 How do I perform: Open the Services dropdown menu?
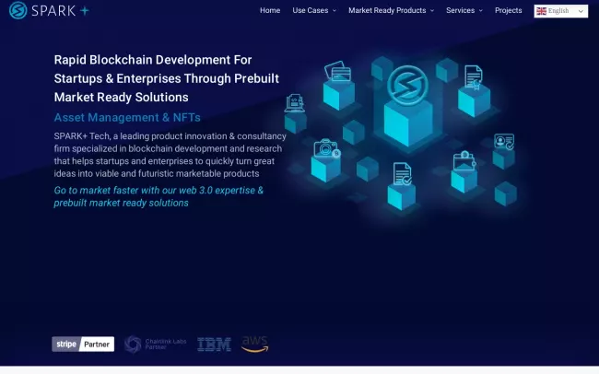click(x=464, y=11)
